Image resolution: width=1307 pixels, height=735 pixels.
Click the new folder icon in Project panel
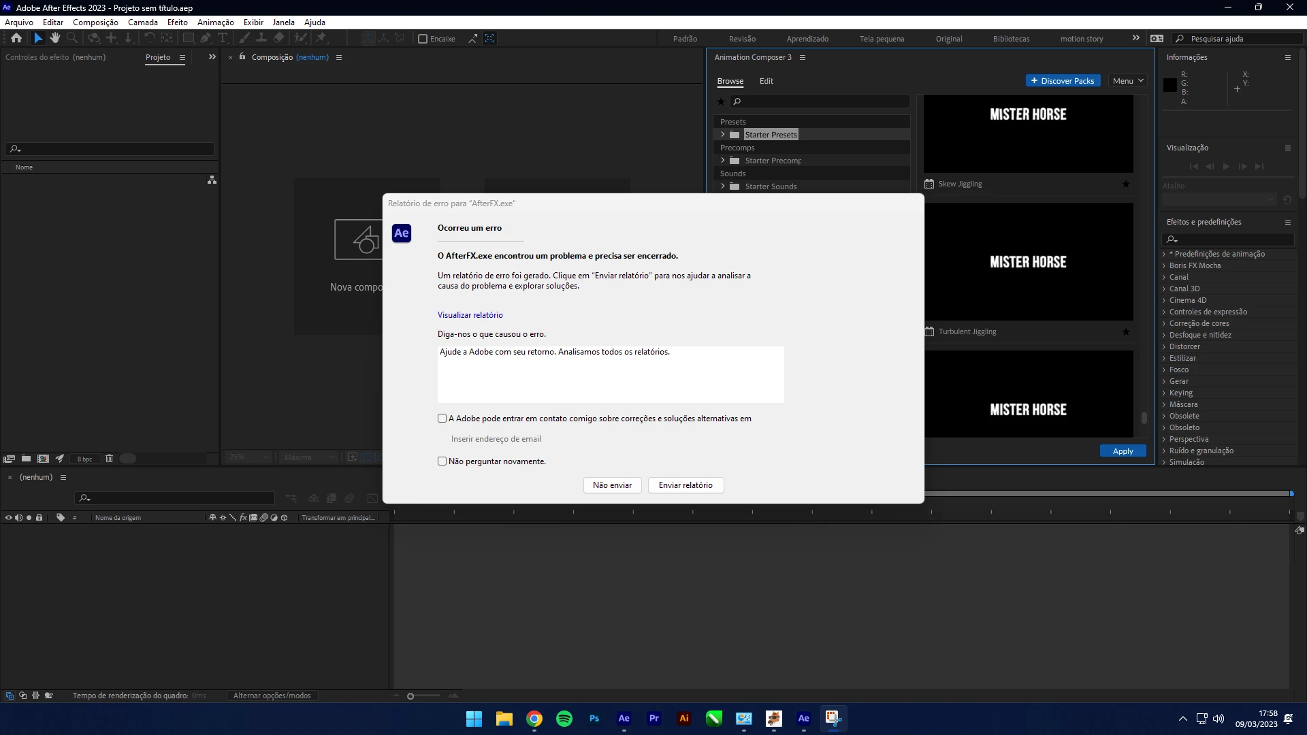pyautogui.click(x=26, y=459)
